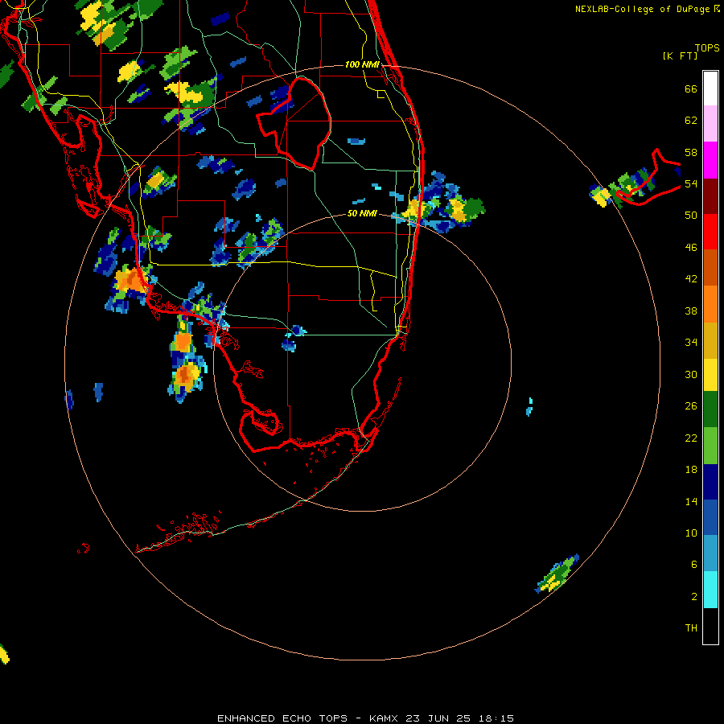
Task: Select the 14 legend value
Action: 691,501
